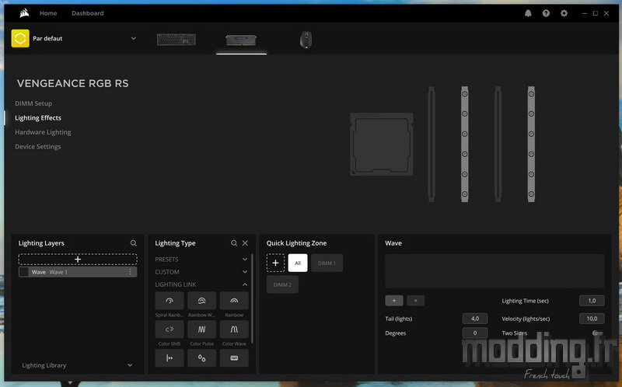Screen dimensions: 622x387
Task: Open the Wave 1 layer options menu
Action: (x=130, y=272)
